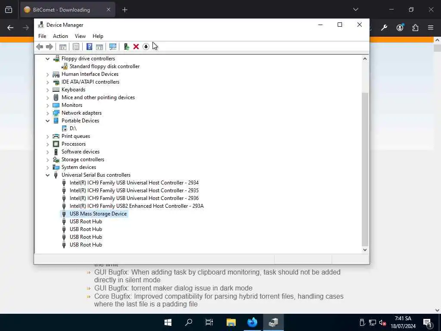
Task: Open the View menu
Action: [80, 36]
